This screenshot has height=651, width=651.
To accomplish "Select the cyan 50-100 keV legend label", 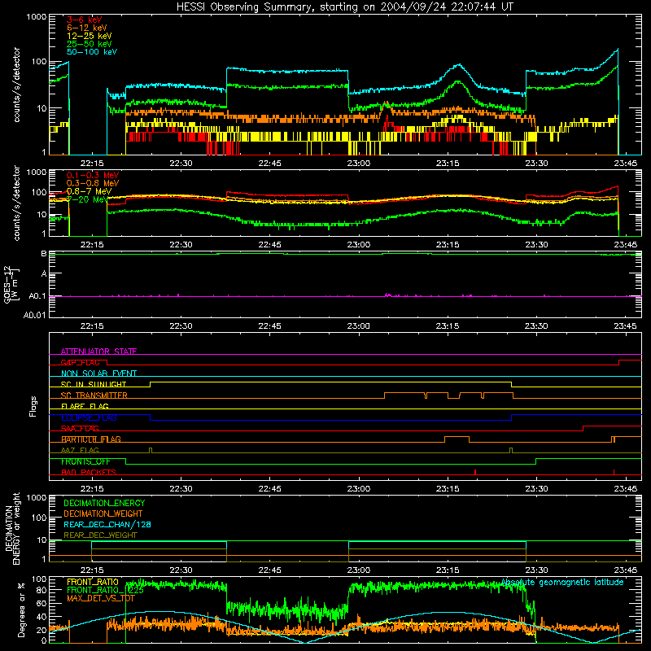I will (92, 52).
